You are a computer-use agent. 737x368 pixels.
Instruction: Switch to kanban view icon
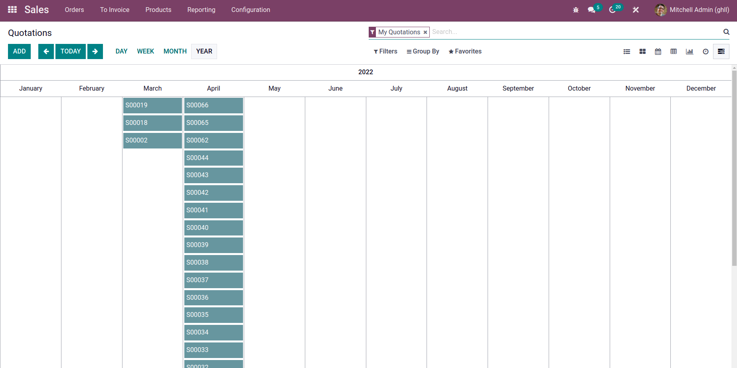(x=642, y=51)
